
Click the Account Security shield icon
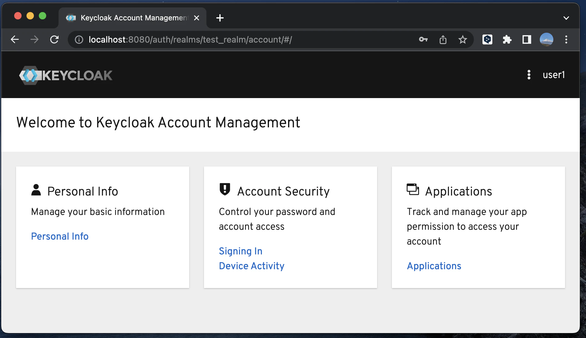225,189
